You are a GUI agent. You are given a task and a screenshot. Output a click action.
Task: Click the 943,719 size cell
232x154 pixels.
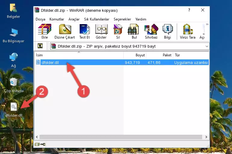(132, 62)
